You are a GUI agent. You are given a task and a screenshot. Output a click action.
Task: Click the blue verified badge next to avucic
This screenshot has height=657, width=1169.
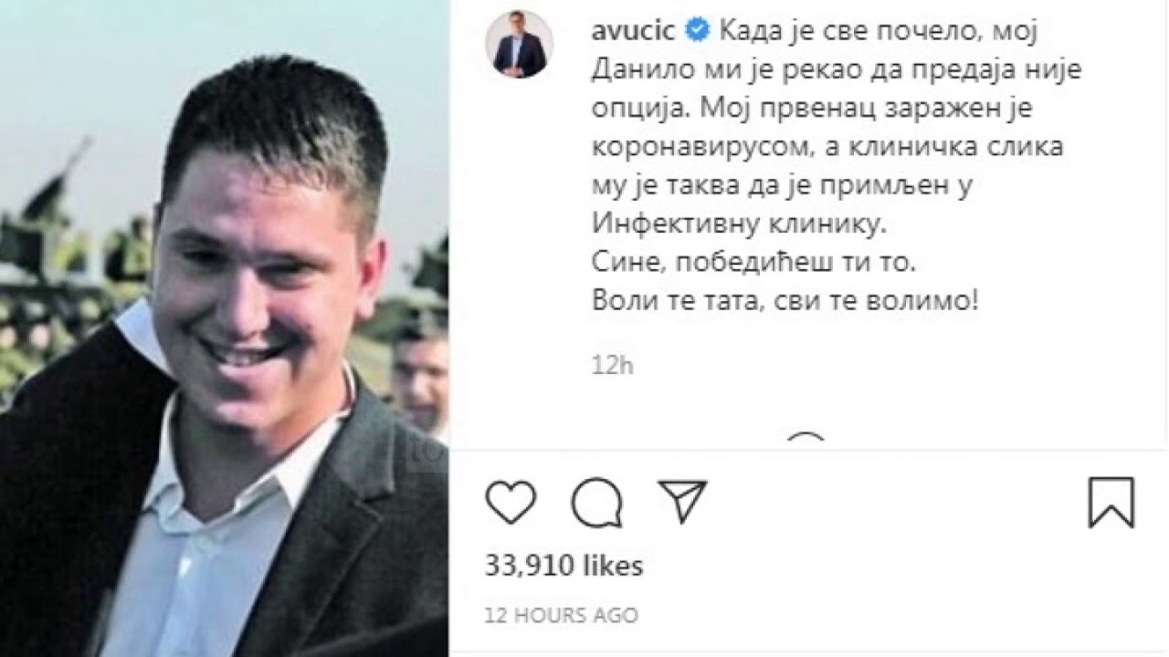697,31
